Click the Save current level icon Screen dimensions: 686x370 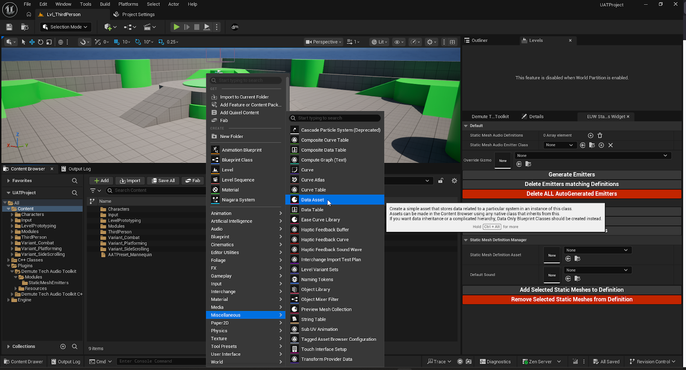point(9,27)
